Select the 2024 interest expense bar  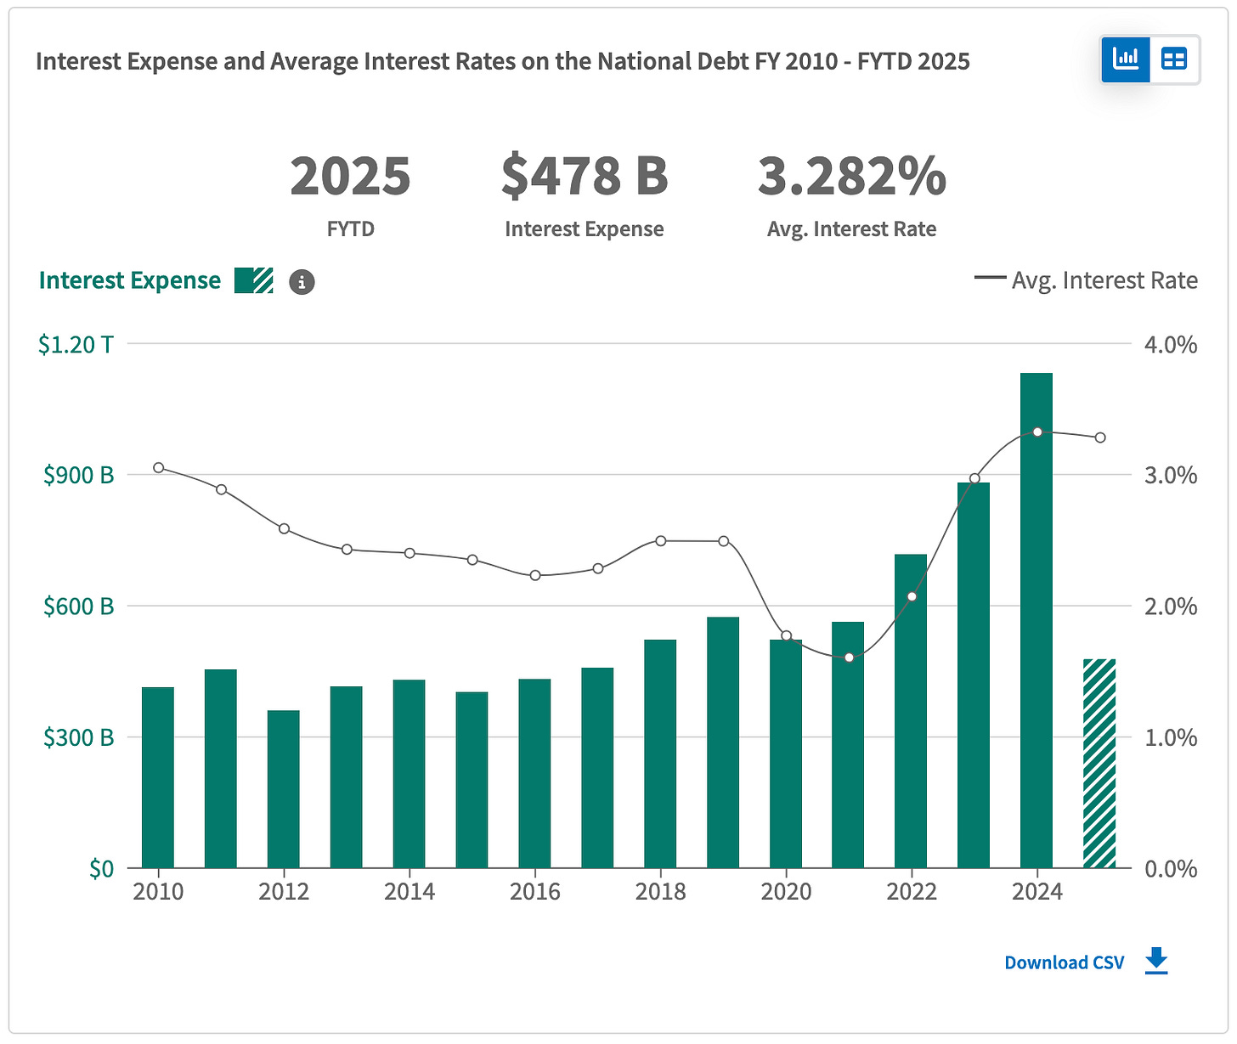coord(1036,620)
